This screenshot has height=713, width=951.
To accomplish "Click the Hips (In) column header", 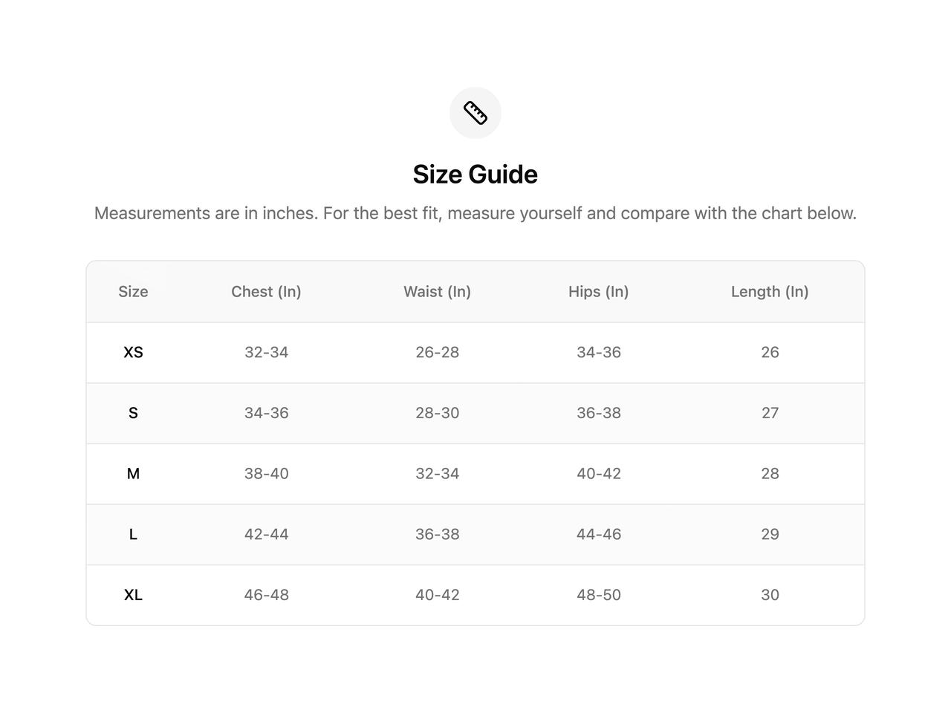I will [599, 292].
